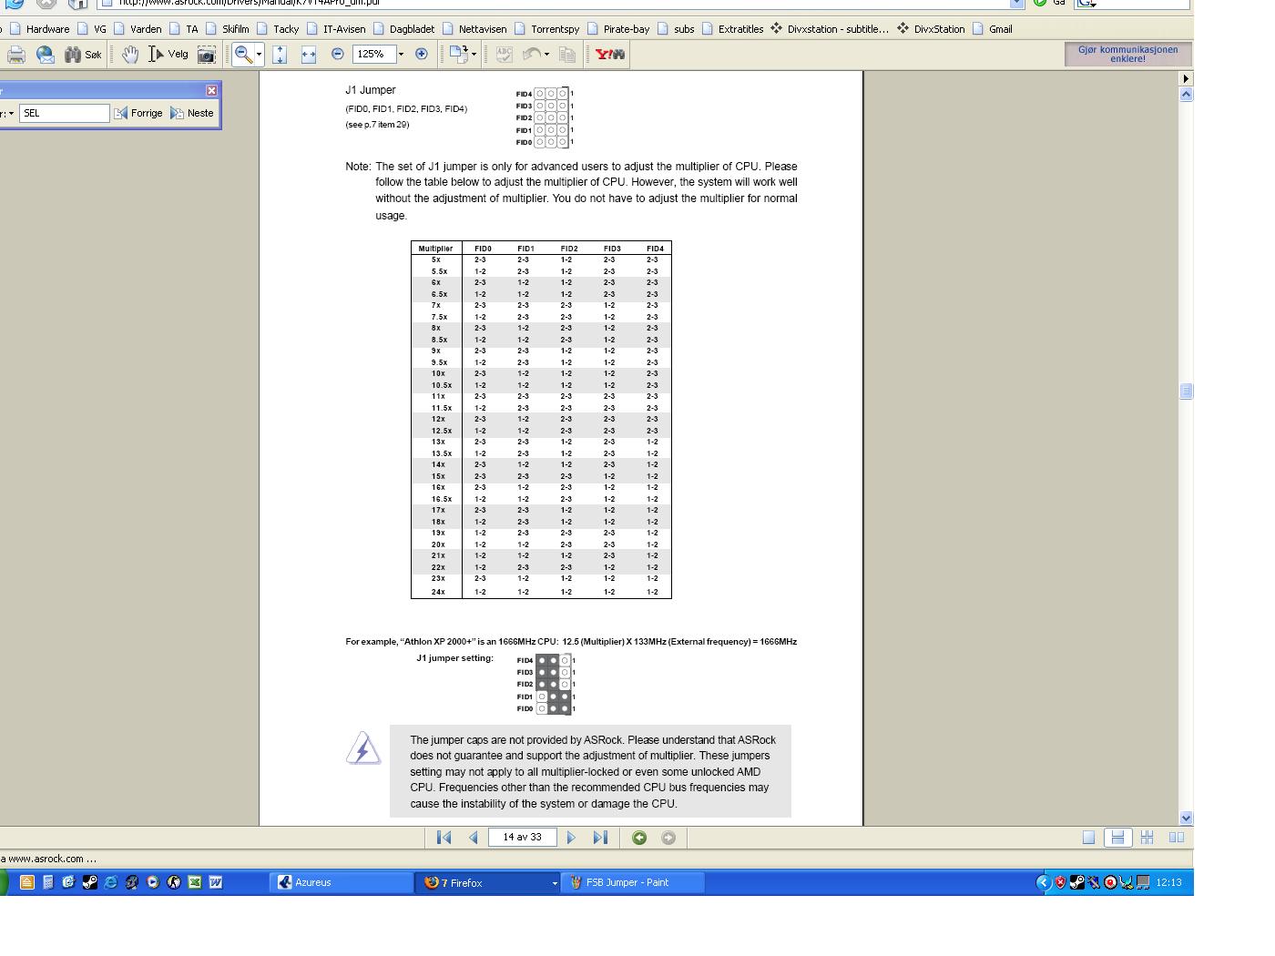Click the Gjør kommunikasjonen enklere banner
1275x956 pixels.
[x=1127, y=54]
